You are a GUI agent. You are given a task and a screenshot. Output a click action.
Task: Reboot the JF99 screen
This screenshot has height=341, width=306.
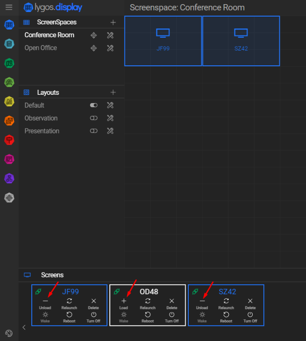click(x=69, y=317)
